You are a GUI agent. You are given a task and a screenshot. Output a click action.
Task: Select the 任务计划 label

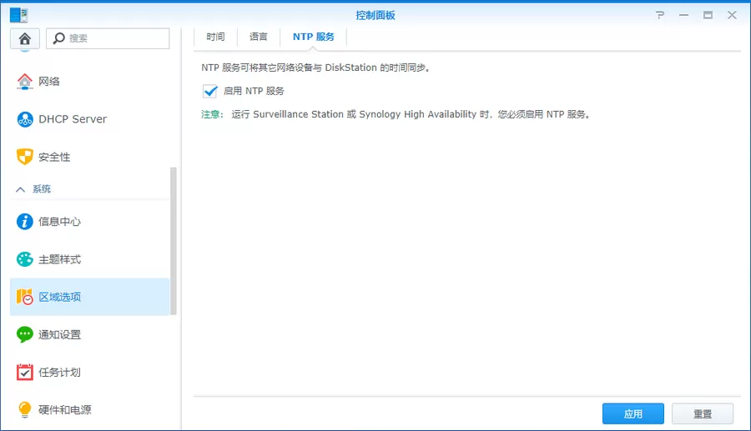(x=59, y=372)
